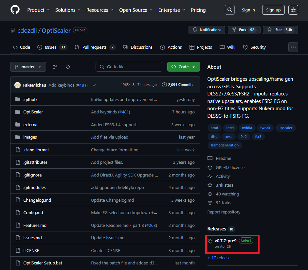Click the fork icon beside 92 forks
308x270 pixels.
point(210,203)
